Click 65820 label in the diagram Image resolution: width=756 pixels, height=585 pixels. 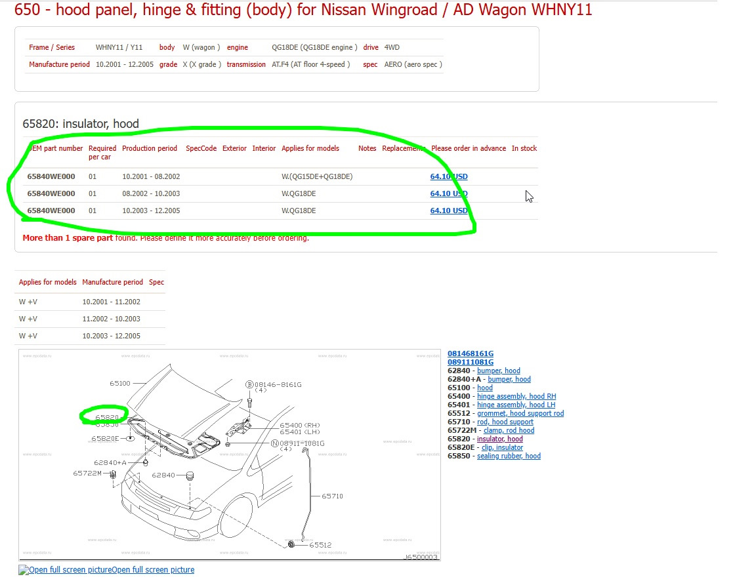click(106, 417)
